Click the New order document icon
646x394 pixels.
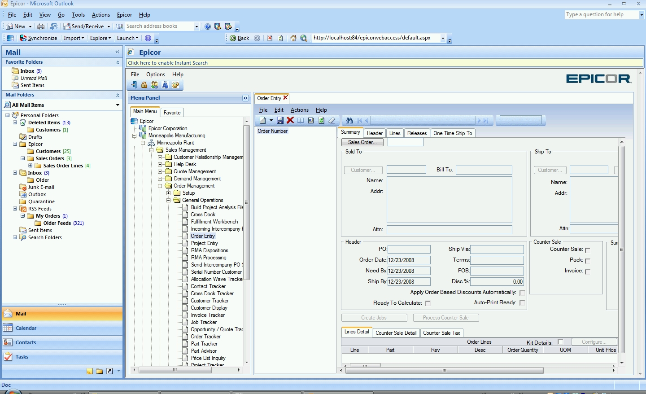tap(263, 120)
